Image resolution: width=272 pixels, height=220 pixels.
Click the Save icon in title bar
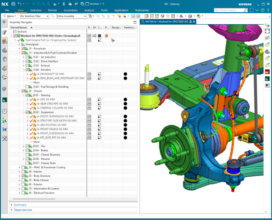click(13, 4)
